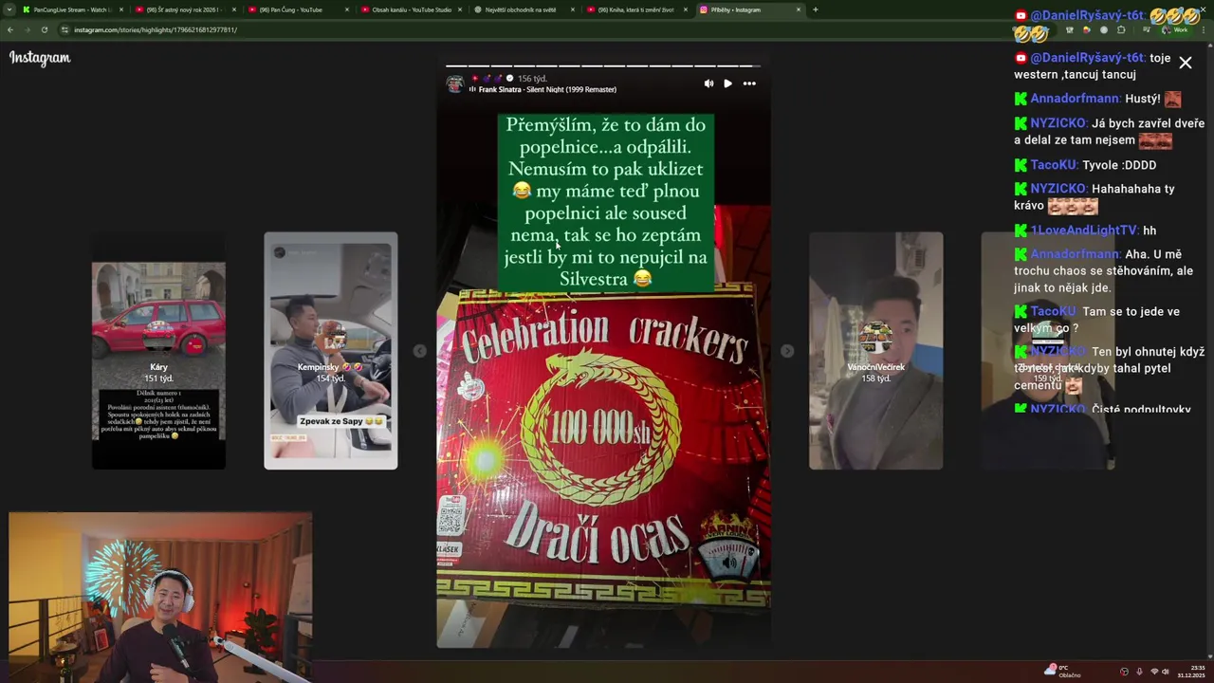This screenshot has width=1214, height=683.
Task: Click 1LoveAndLightTV username in chat
Action: [1083, 231]
